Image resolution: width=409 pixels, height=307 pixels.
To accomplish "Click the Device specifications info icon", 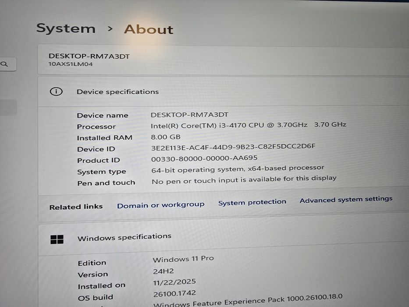I will click(56, 92).
